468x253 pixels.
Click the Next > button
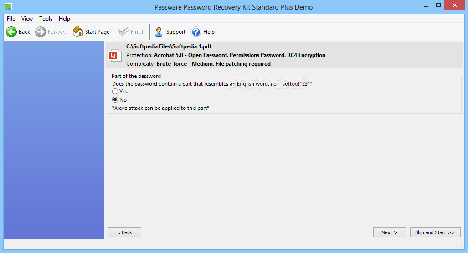pos(390,232)
